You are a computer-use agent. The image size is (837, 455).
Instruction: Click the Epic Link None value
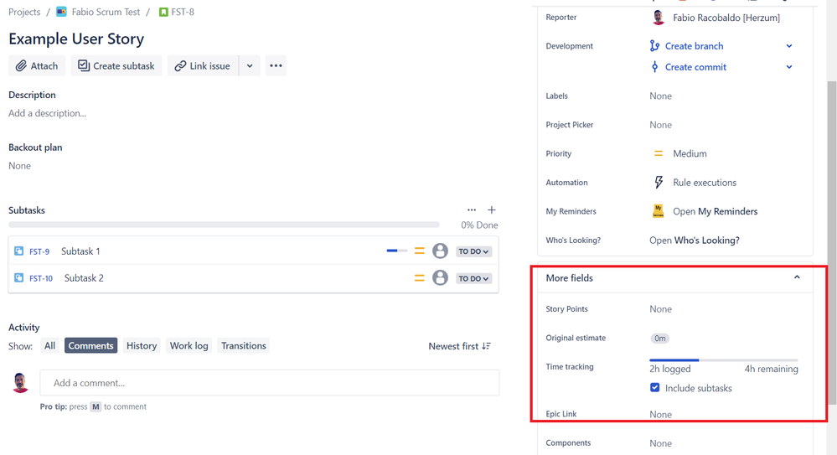point(660,415)
